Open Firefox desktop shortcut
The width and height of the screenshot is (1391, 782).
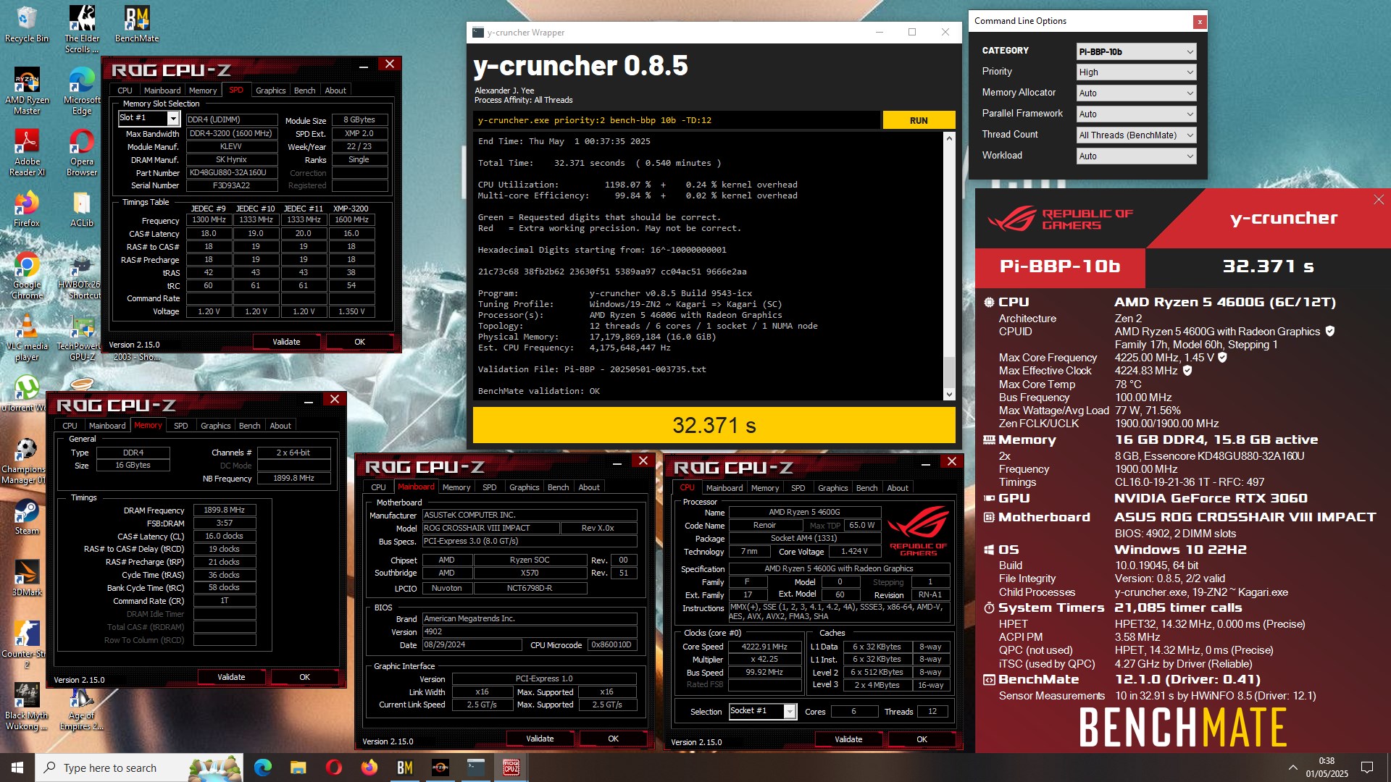tap(27, 209)
